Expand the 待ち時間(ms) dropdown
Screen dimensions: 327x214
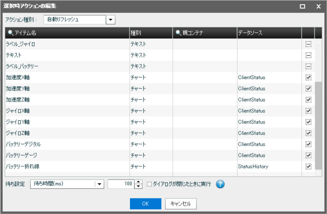(x=99, y=184)
